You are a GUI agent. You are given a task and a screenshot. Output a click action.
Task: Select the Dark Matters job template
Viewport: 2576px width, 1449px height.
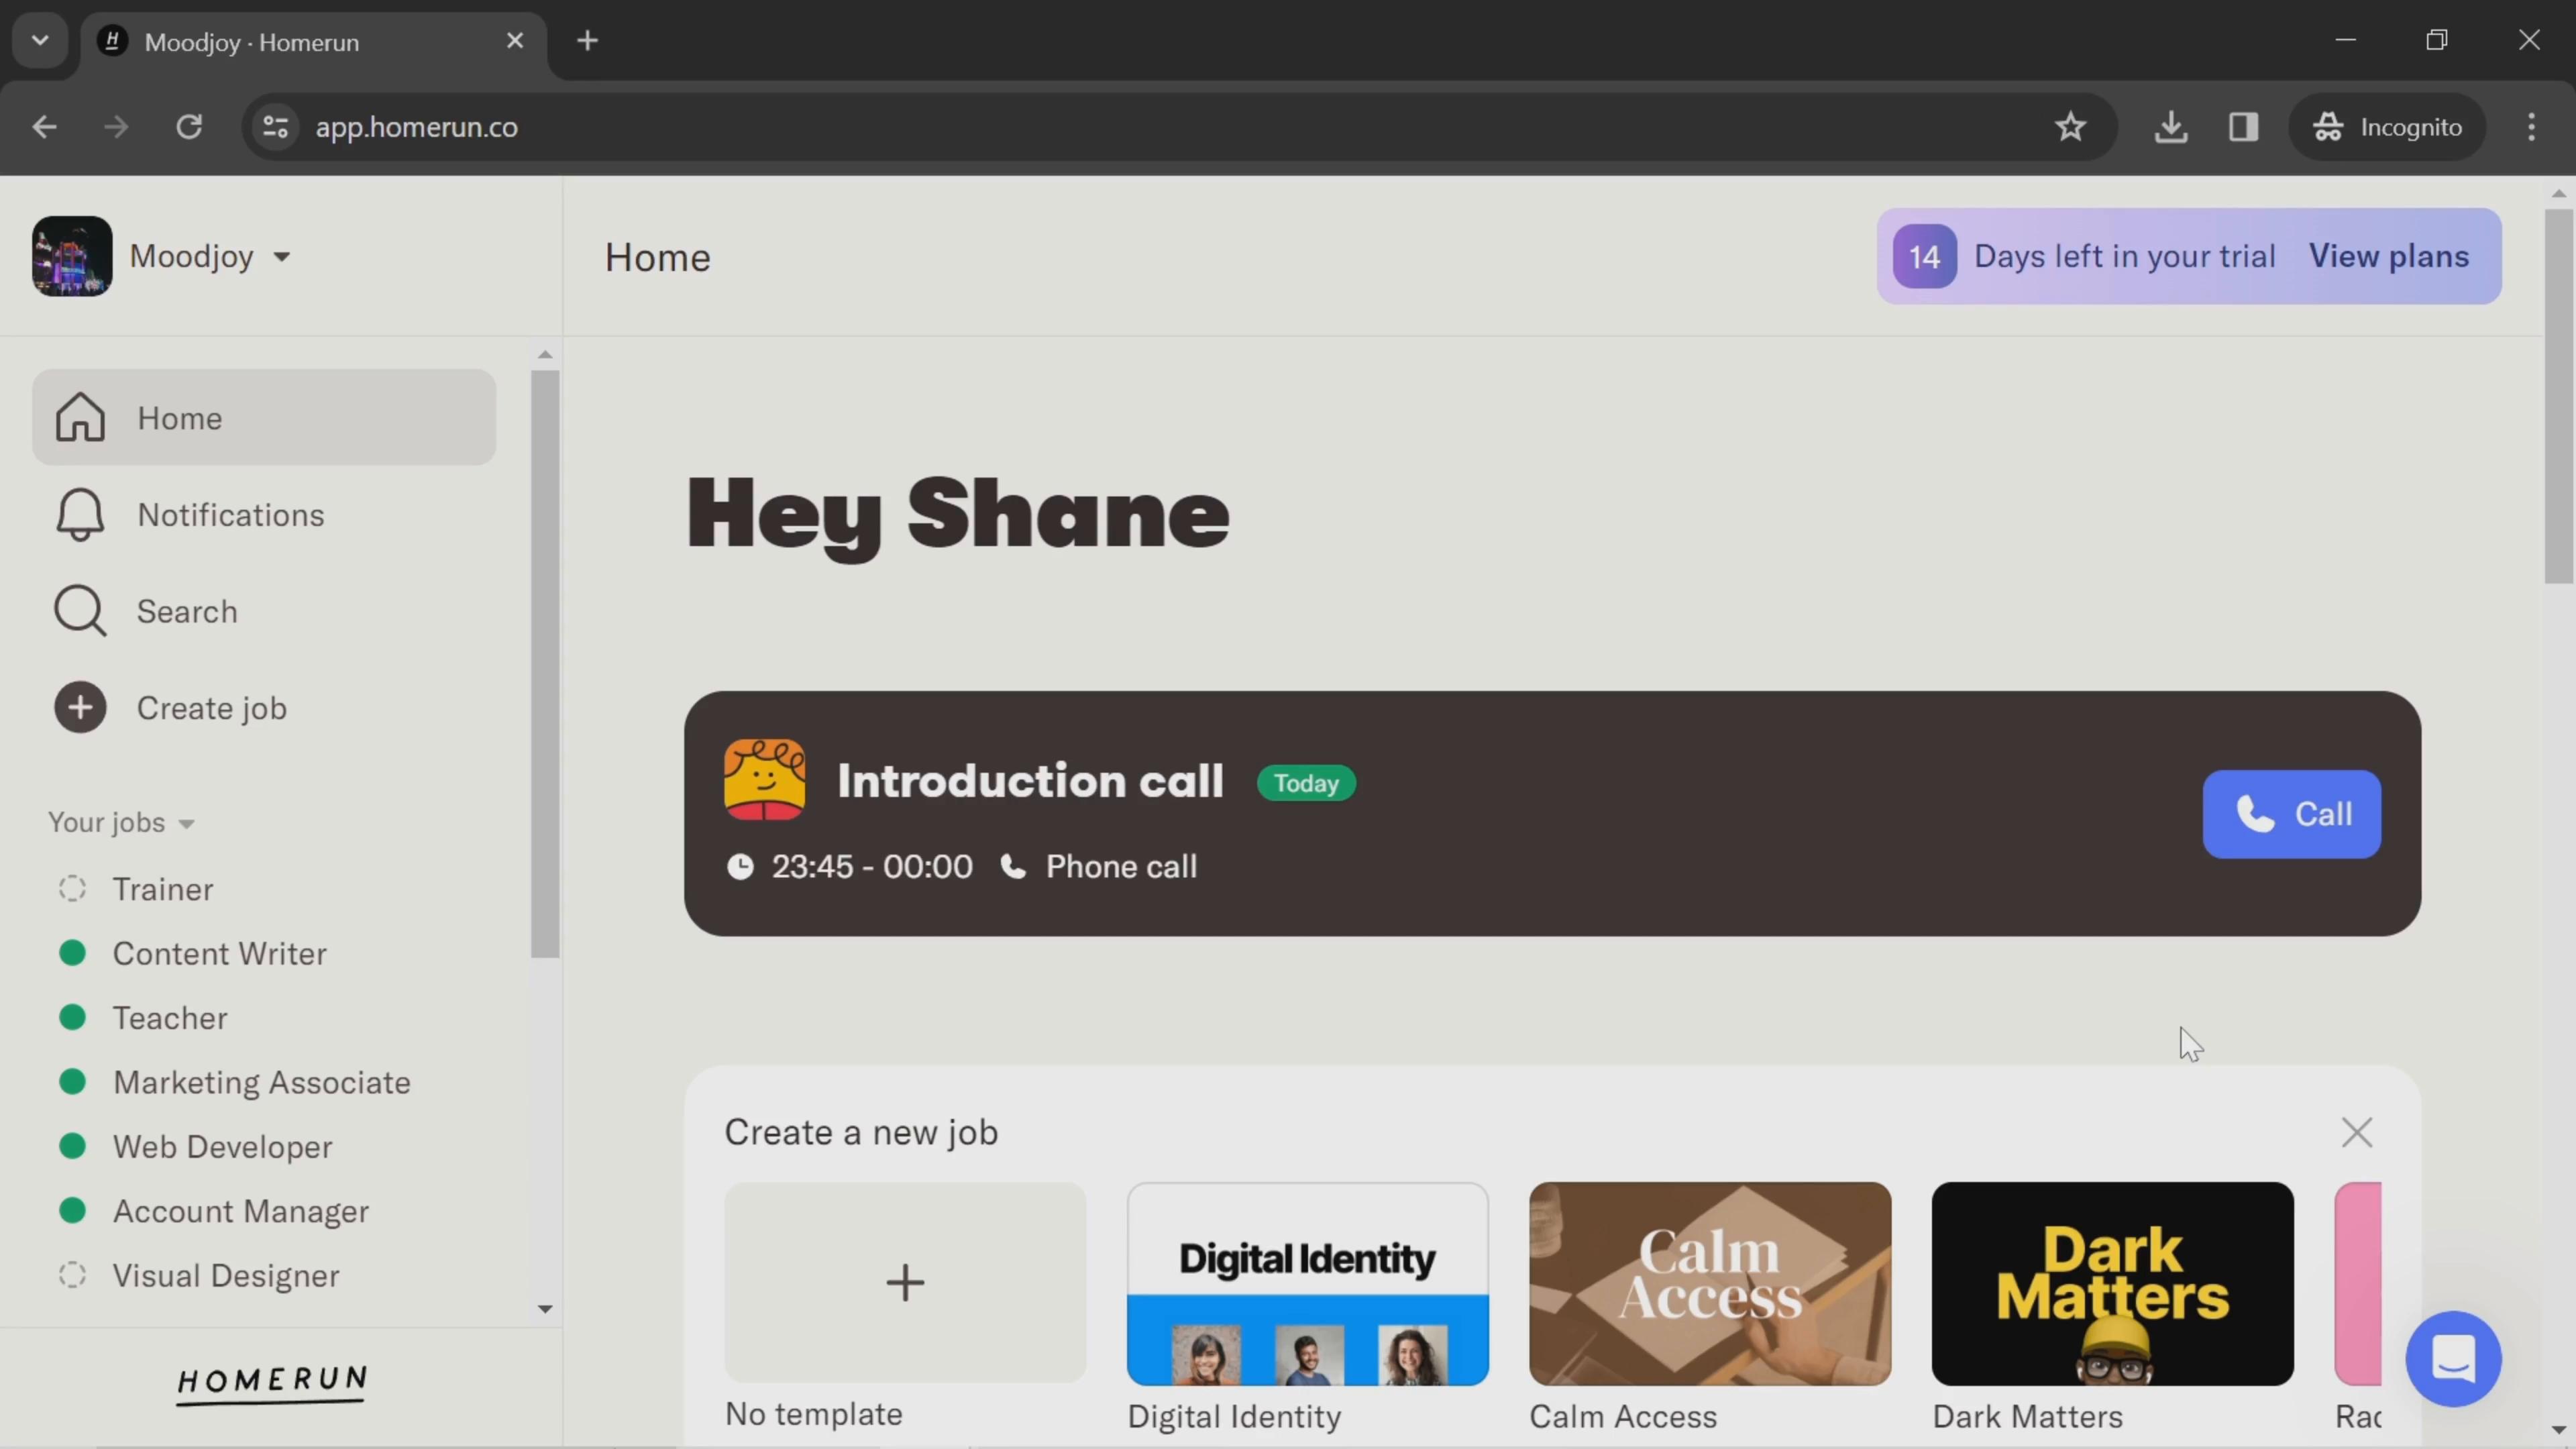(2112, 1283)
